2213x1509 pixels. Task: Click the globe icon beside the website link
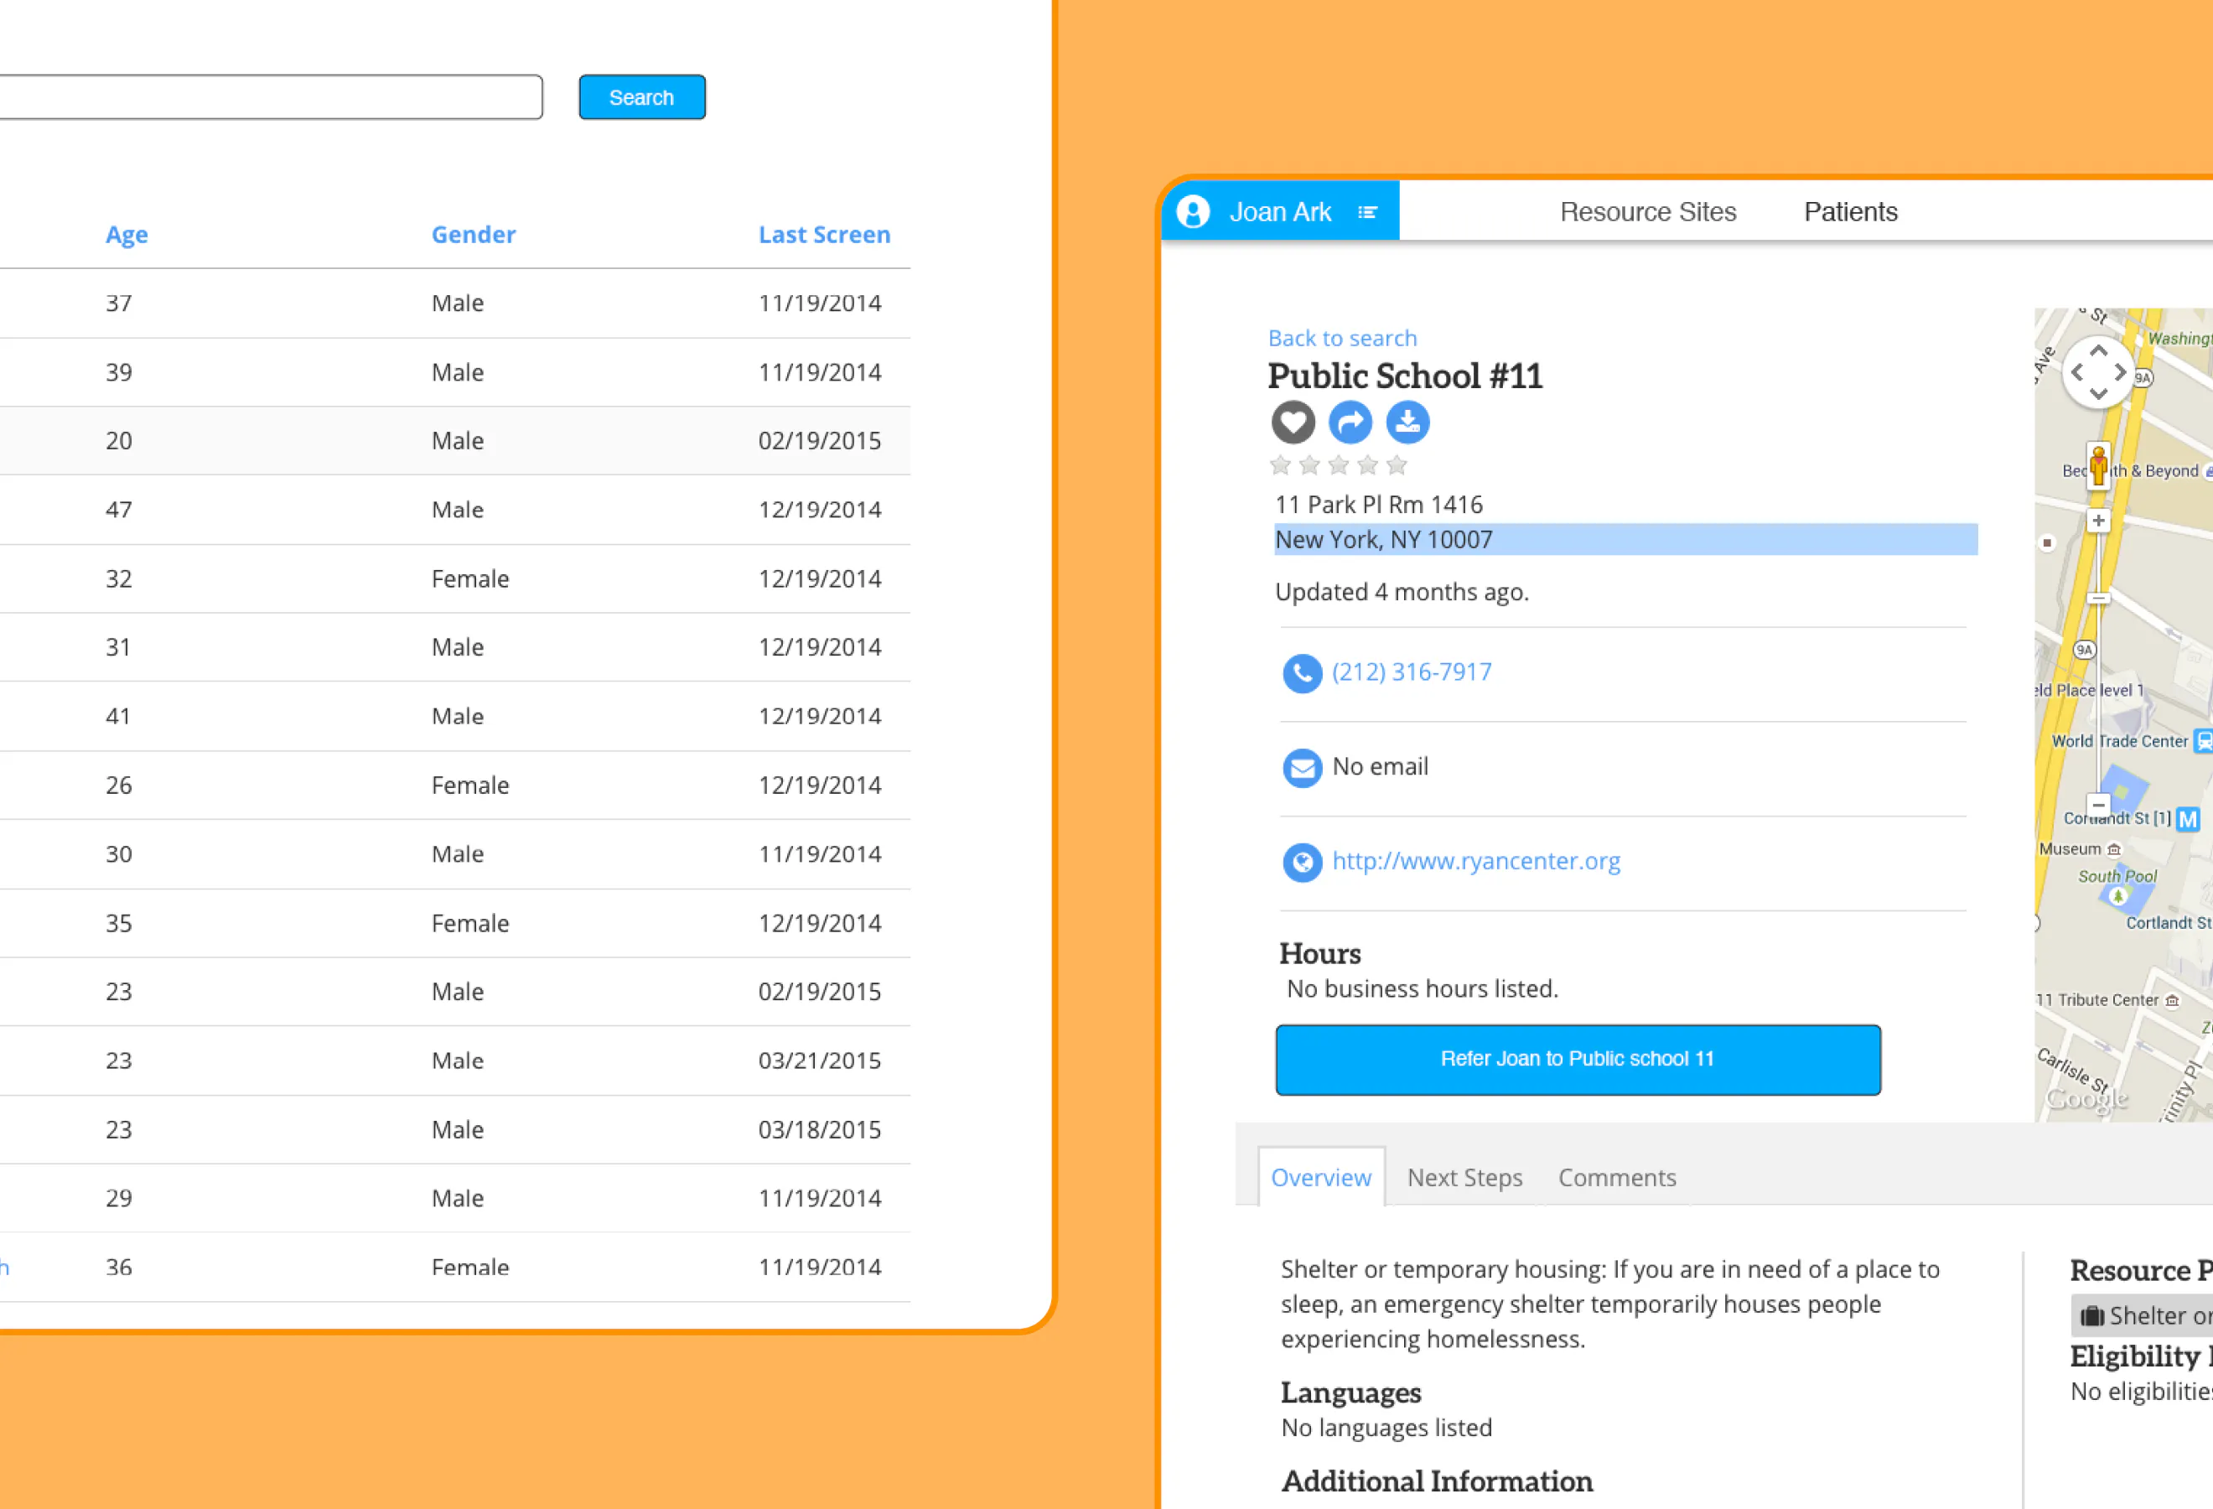(x=1302, y=863)
